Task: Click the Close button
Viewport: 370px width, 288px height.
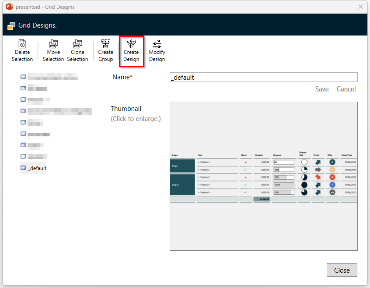Action: [342, 270]
